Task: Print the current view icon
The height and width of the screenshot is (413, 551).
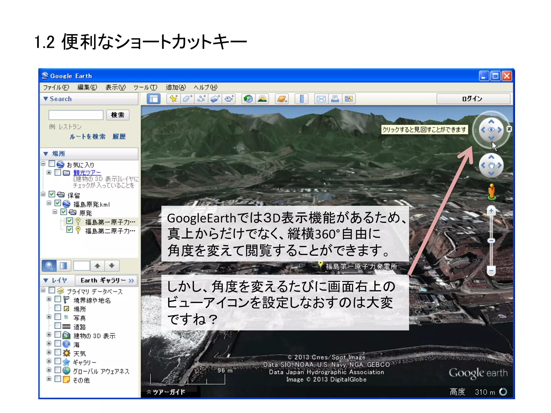Action: tap(335, 99)
